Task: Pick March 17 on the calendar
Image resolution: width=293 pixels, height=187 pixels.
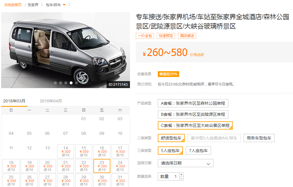Action: tap(120, 151)
